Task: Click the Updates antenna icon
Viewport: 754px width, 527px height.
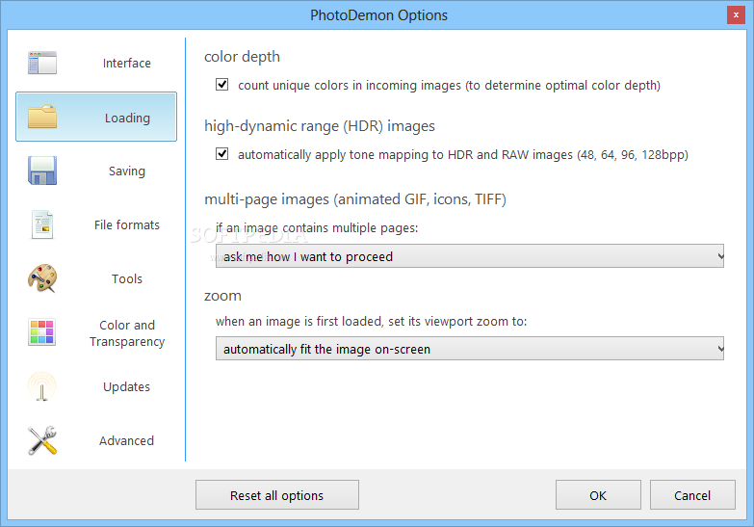Action: click(42, 386)
